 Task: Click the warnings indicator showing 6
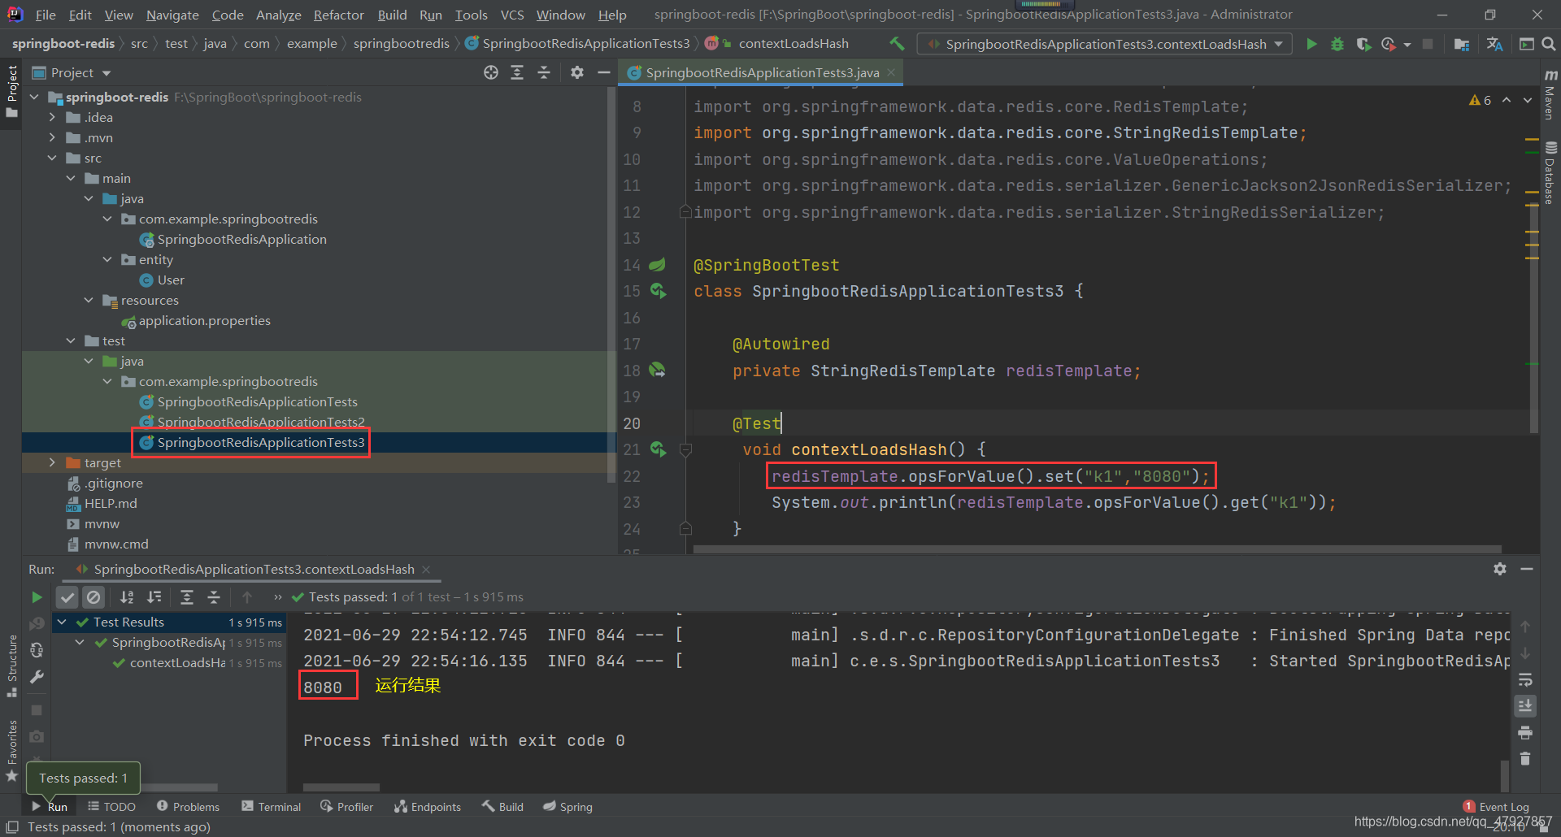coord(1480,100)
